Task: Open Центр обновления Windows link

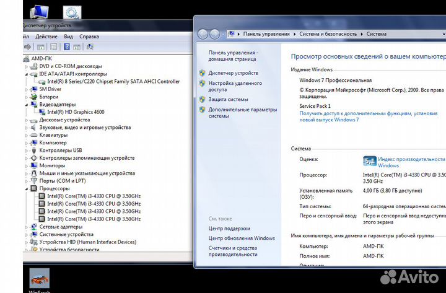Action: (x=242, y=238)
